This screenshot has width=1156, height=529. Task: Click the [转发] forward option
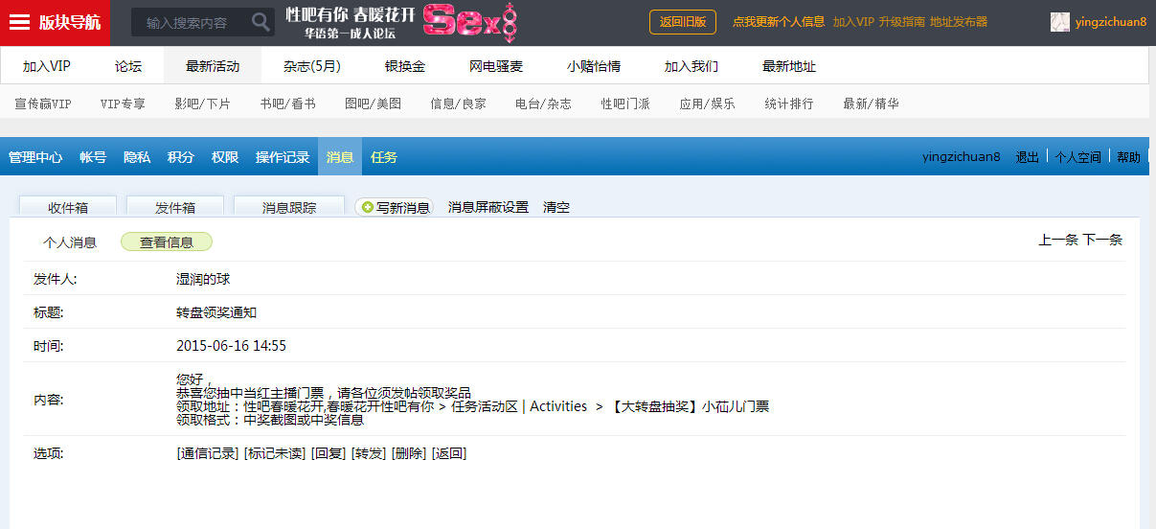tap(369, 453)
